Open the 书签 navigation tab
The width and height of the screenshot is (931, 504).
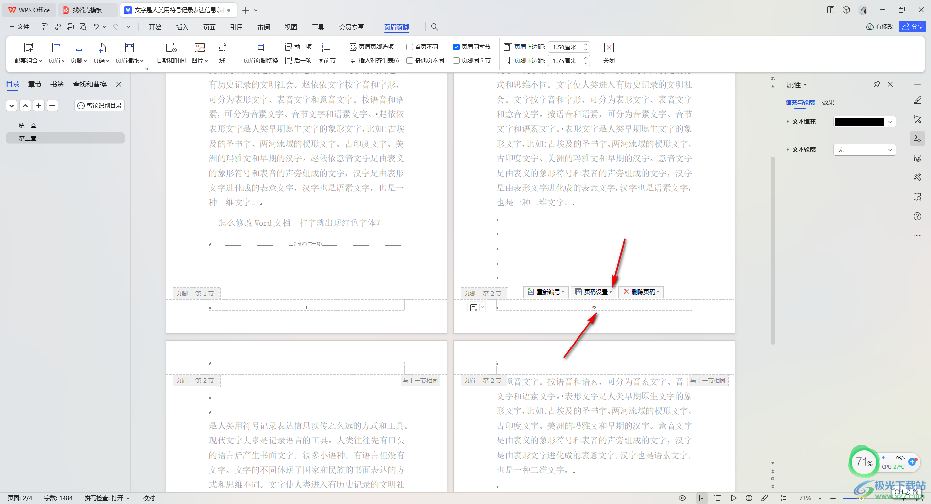click(57, 84)
